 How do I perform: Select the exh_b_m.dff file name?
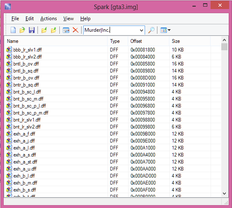[25, 183]
